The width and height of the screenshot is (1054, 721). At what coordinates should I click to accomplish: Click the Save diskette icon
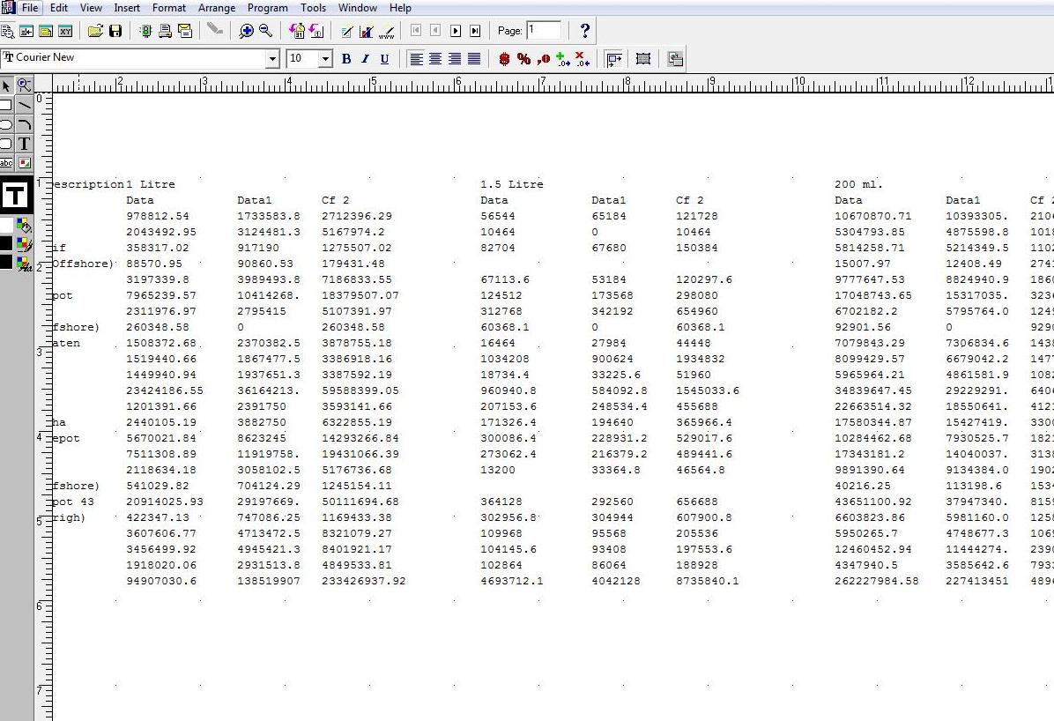click(x=115, y=31)
